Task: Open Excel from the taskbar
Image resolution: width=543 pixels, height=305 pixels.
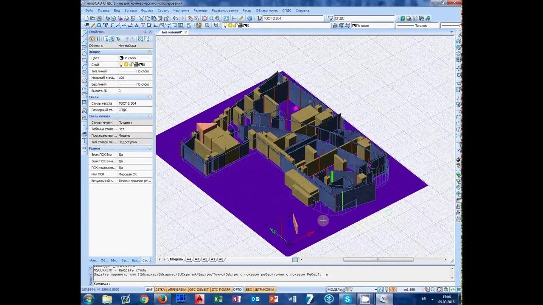Action: point(218,299)
